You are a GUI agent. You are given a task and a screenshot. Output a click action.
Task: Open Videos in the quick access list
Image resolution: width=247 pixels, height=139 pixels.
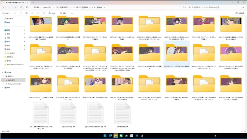tap(7, 49)
